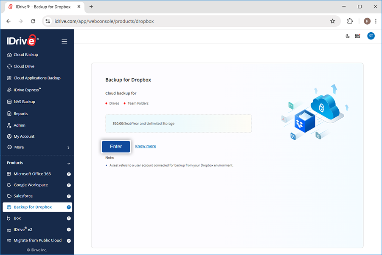Click help icon next to Salesforce
This screenshot has height=255, width=382.
coord(69,196)
